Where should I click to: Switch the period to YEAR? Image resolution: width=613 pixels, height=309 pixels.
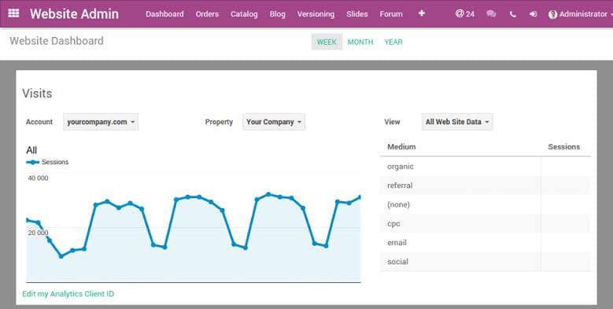pyautogui.click(x=393, y=42)
